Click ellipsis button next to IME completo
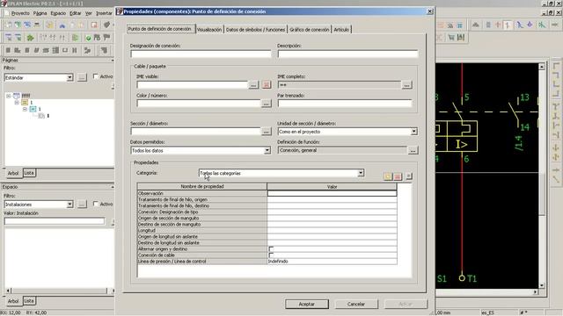The height and width of the screenshot is (316, 563). coord(406,85)
